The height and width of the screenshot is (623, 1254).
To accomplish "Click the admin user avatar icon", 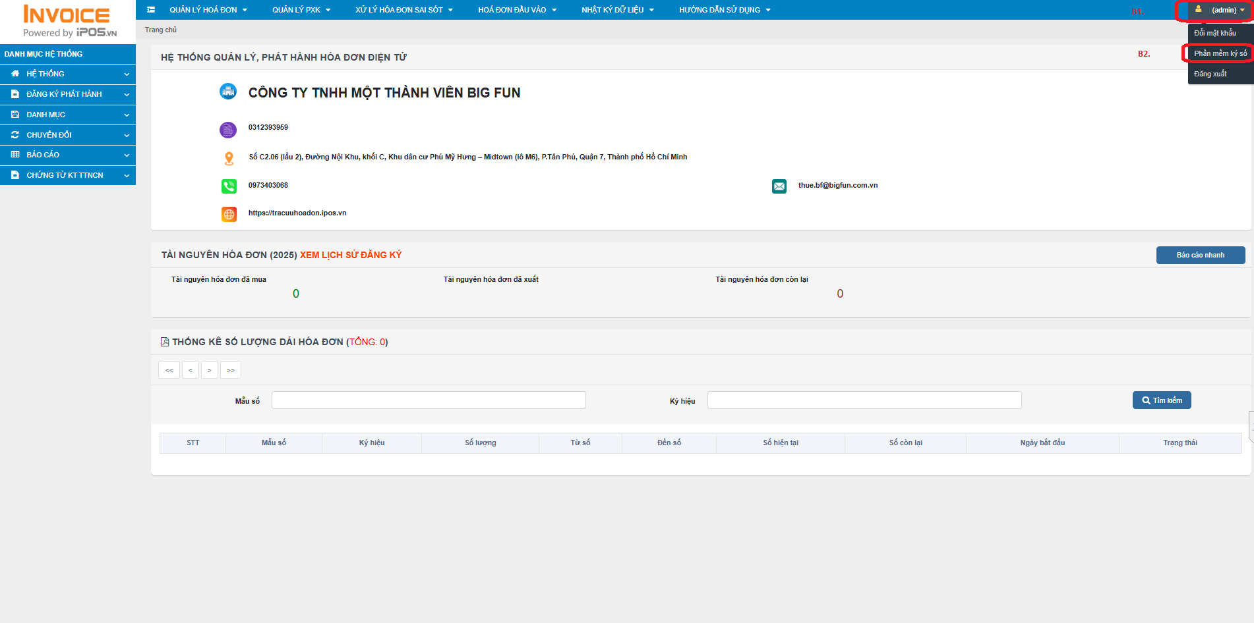I will [x=1198, y=10].
